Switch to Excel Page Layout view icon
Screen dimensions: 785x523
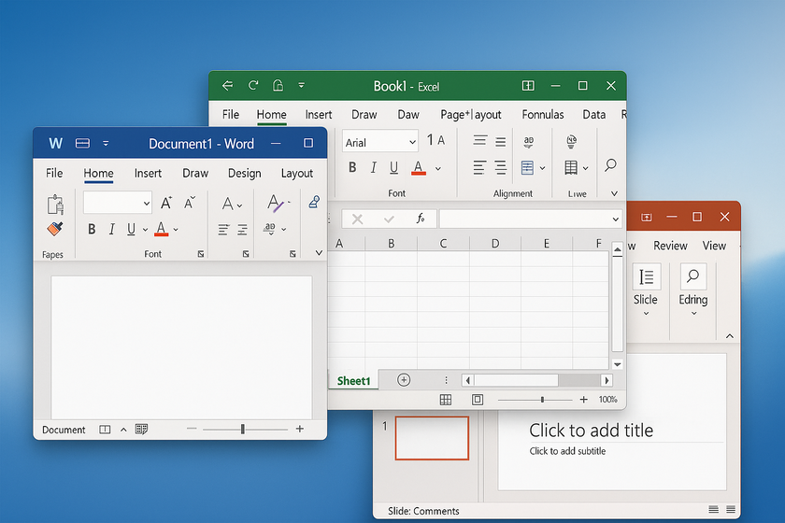[x=478, y=400]
